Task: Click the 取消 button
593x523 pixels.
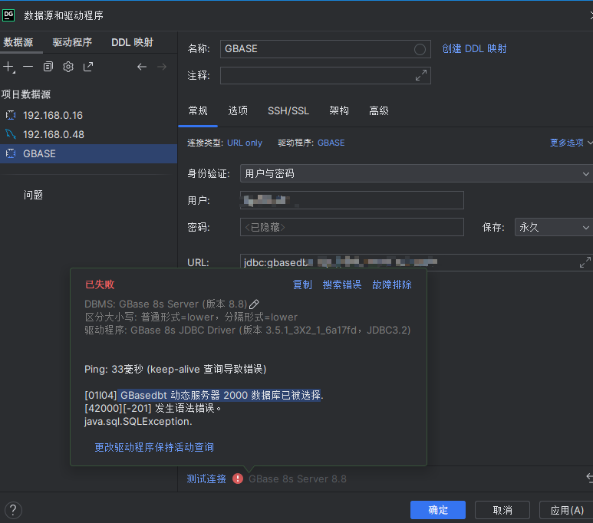Action: 502,510
